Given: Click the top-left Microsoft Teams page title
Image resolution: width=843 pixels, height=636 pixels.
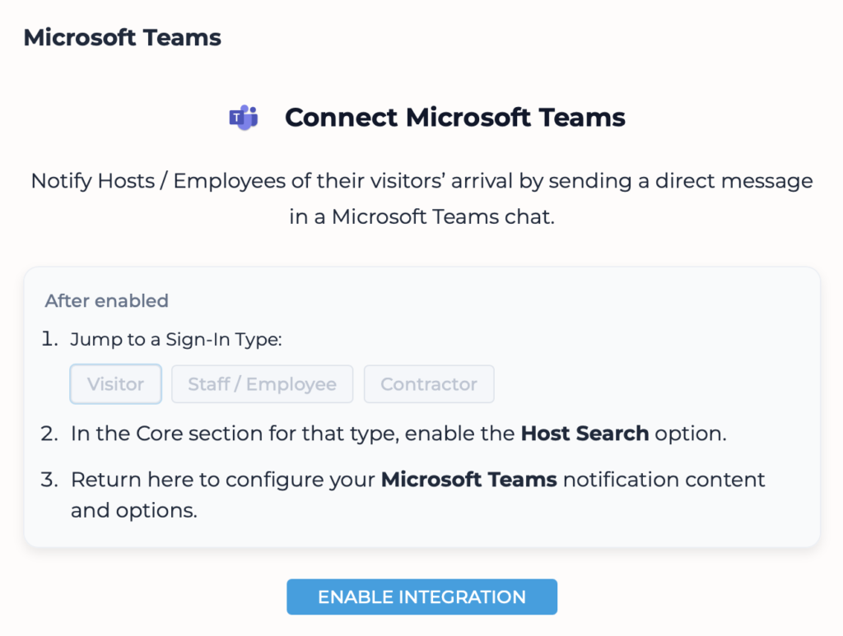Looking at the screenshot, I should click(122, 37).
